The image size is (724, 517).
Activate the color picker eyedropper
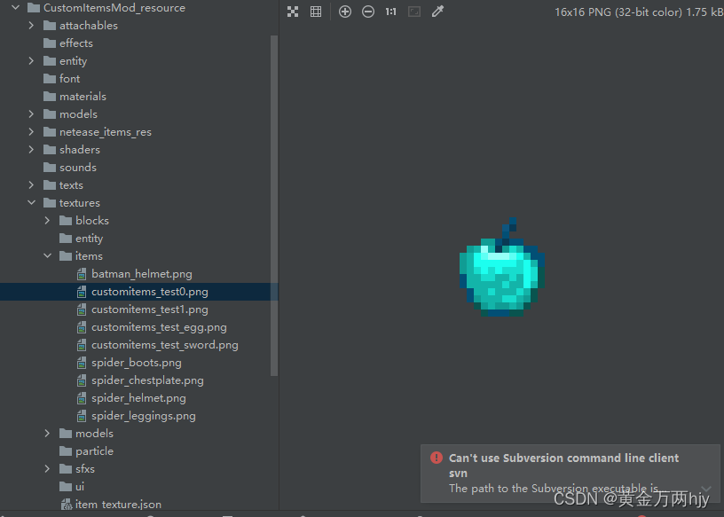coord(437,12)
